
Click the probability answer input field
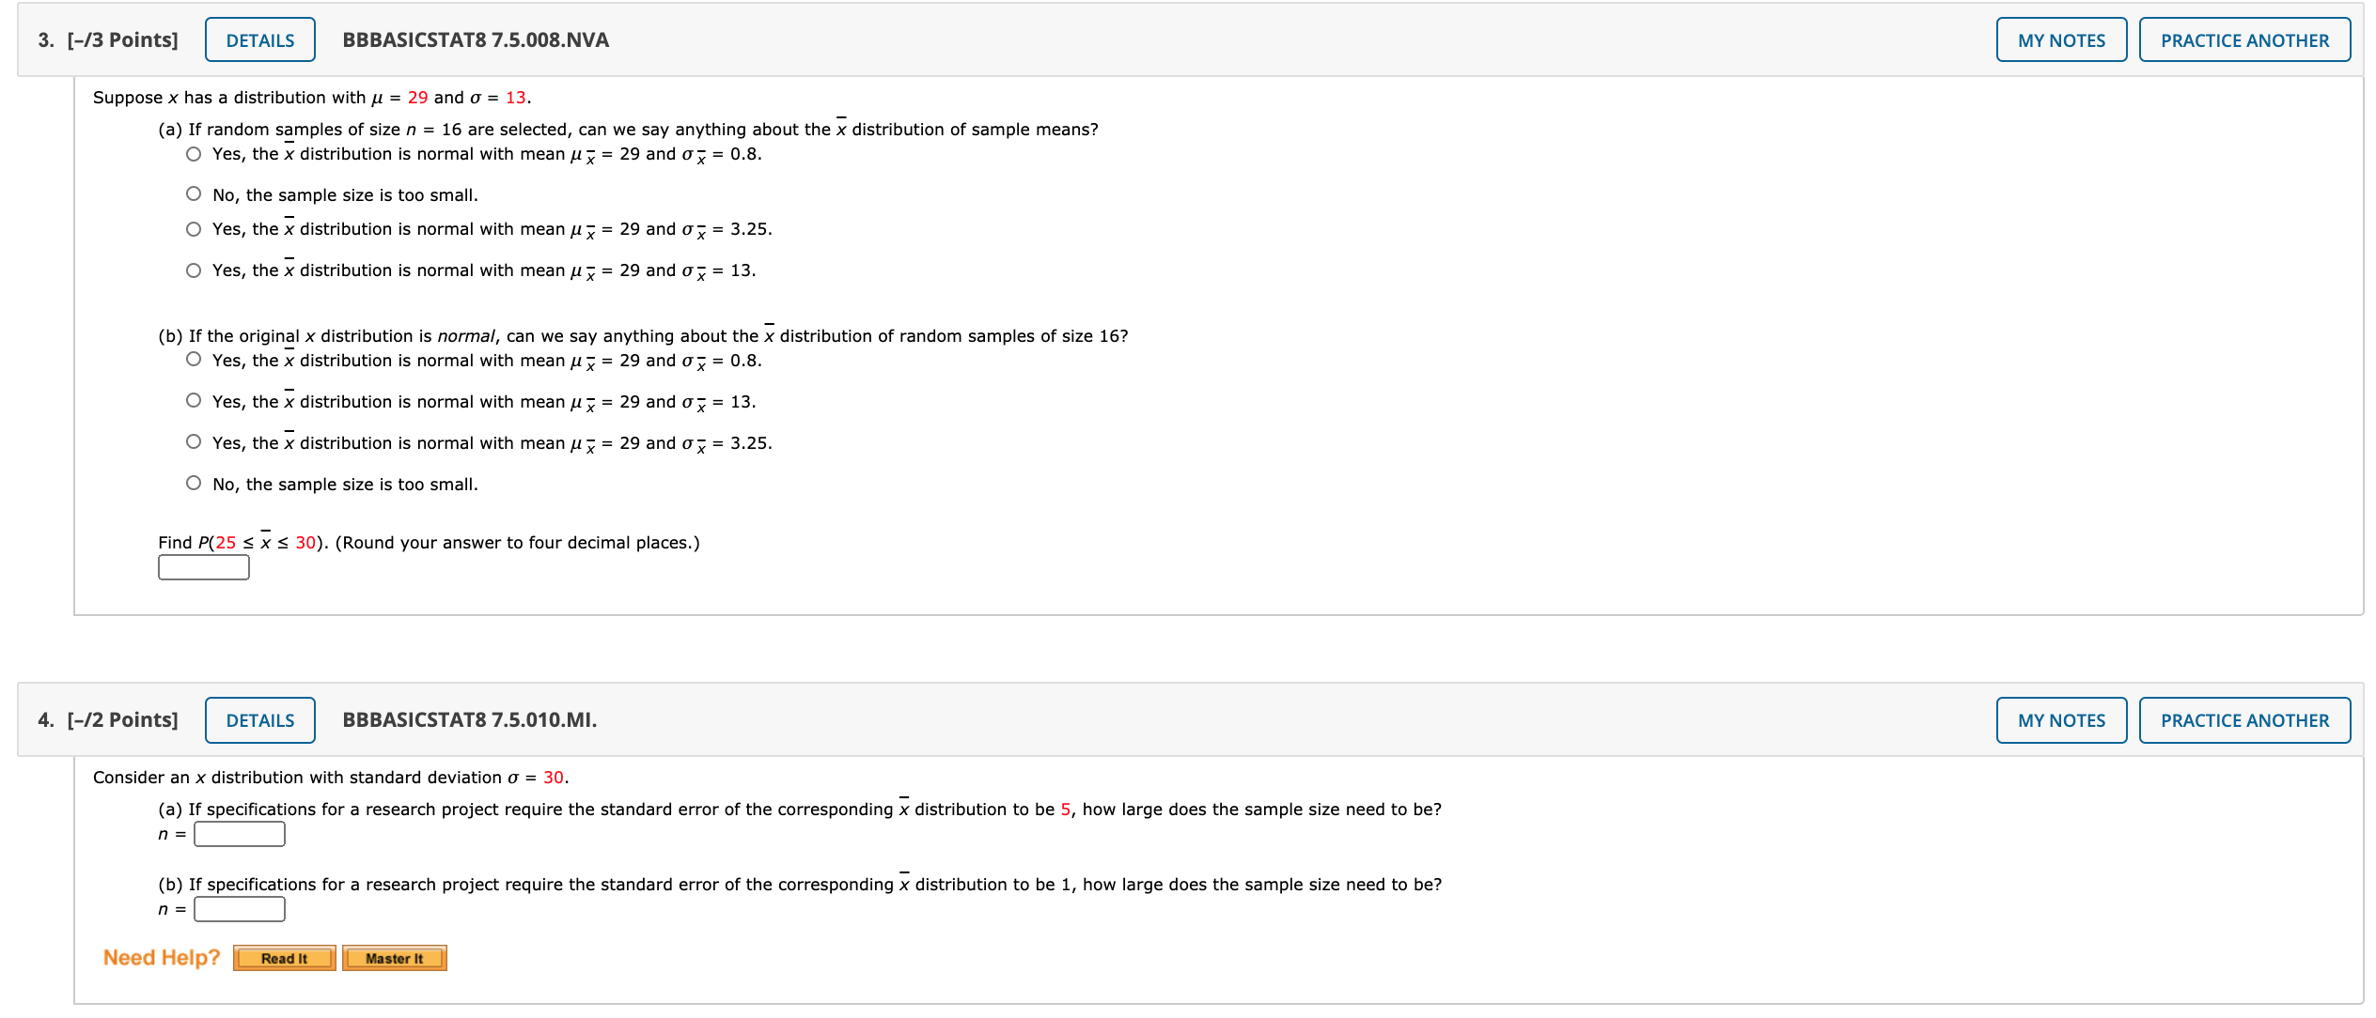(203, 566)
